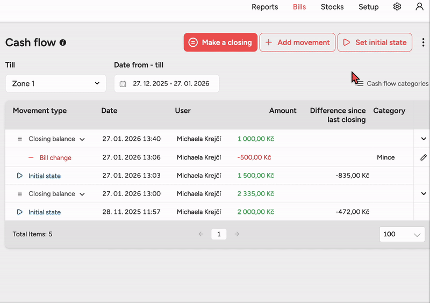Switch to the Reports menu
The height and width of the screenshot is (303, 430).
tap(264, 7)
